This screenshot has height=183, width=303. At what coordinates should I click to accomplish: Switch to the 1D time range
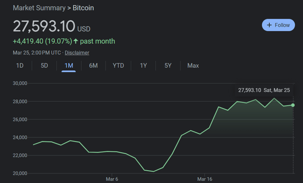point(20,66)
